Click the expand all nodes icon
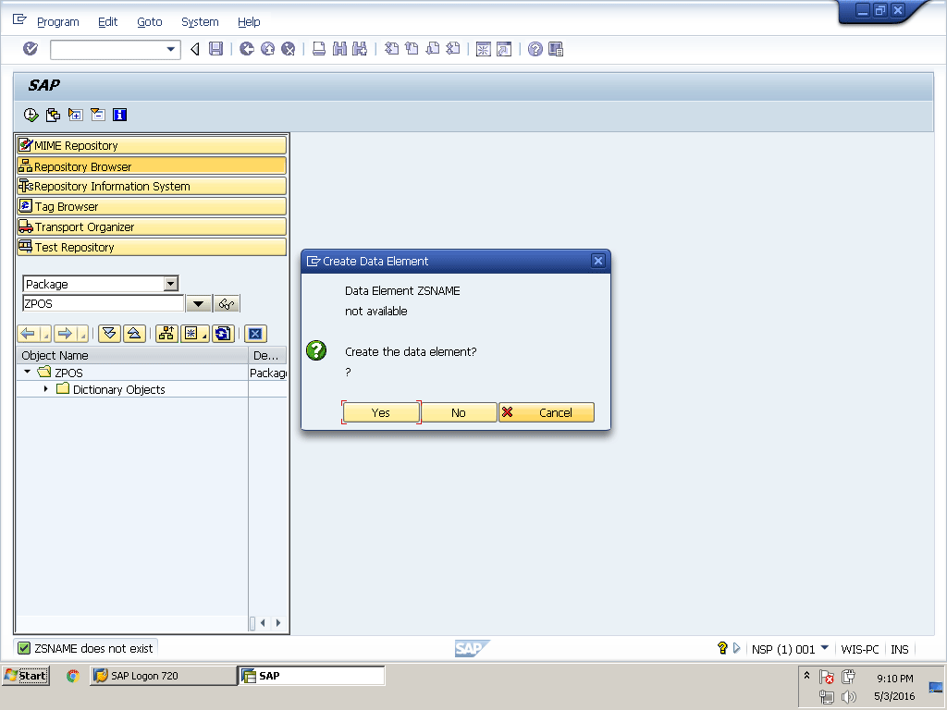The image size is (947, 710). 109,334
